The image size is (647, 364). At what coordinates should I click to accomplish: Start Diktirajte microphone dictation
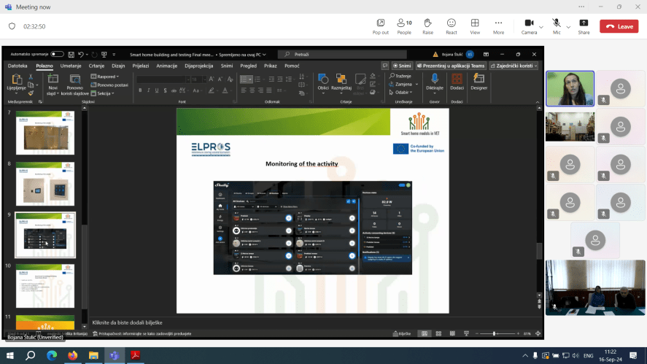click(435, 82)
